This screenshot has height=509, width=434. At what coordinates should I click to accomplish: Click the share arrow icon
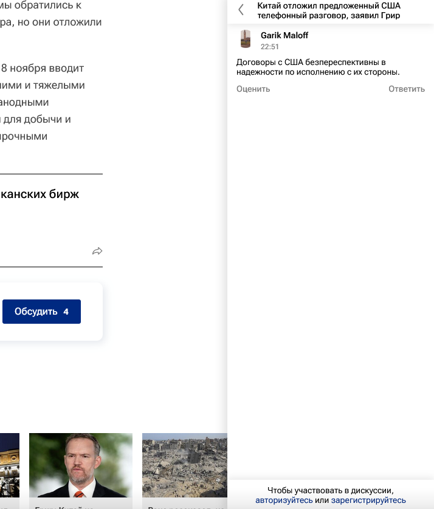(x=97, y=251)
